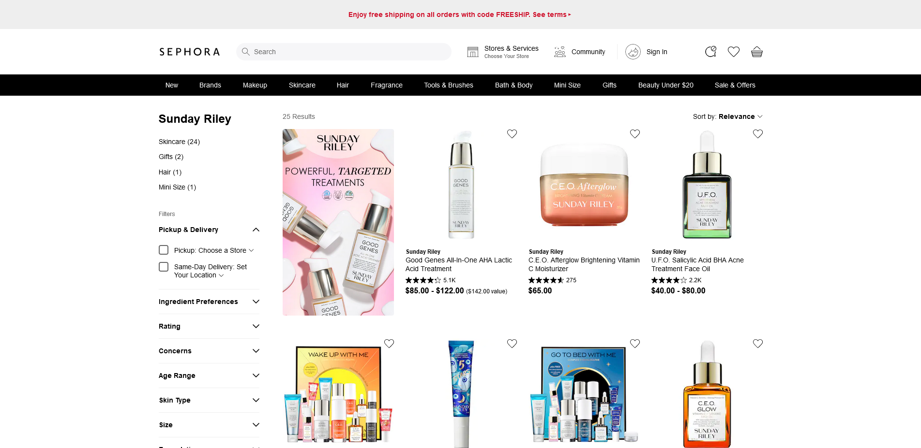Check the Same-Day Delivery checkbox
The image size is (921, 448).
point(164,267)
